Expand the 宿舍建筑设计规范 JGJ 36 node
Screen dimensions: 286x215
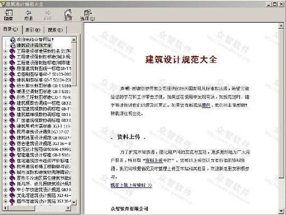(5, 144)
